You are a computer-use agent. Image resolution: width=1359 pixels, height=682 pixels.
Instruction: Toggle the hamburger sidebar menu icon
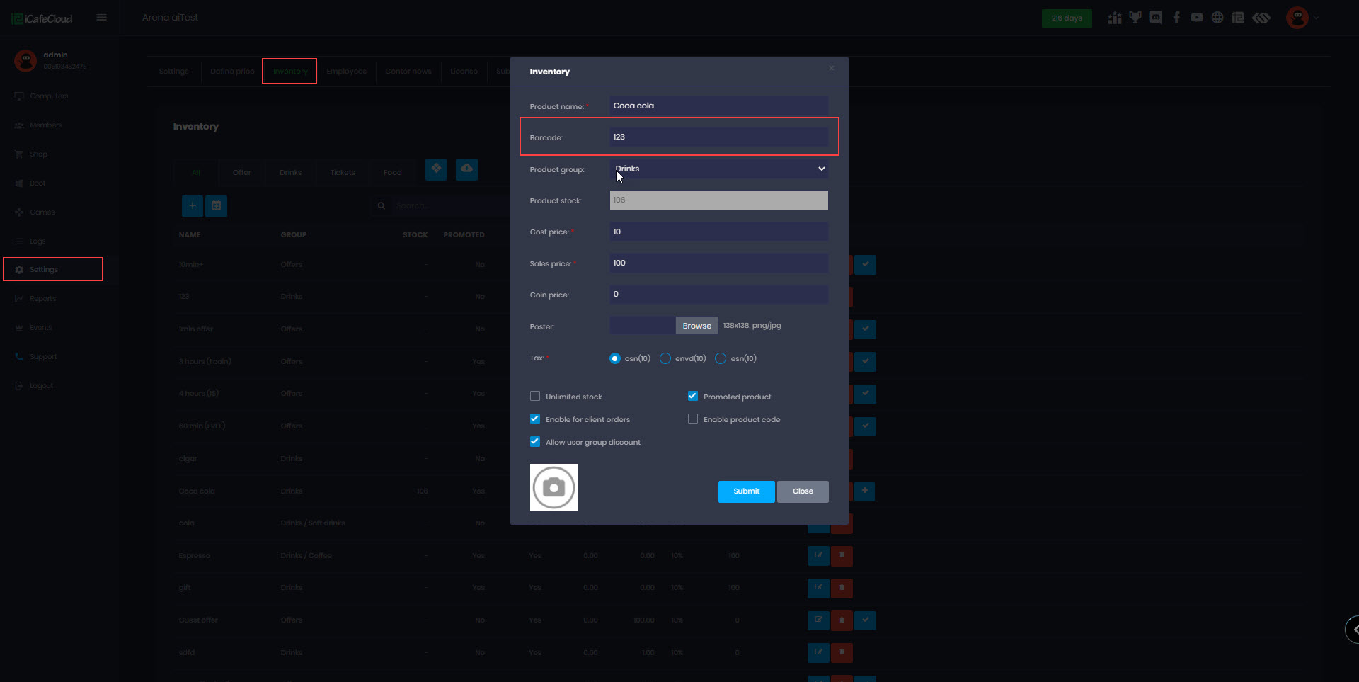[x=102, y=18]
